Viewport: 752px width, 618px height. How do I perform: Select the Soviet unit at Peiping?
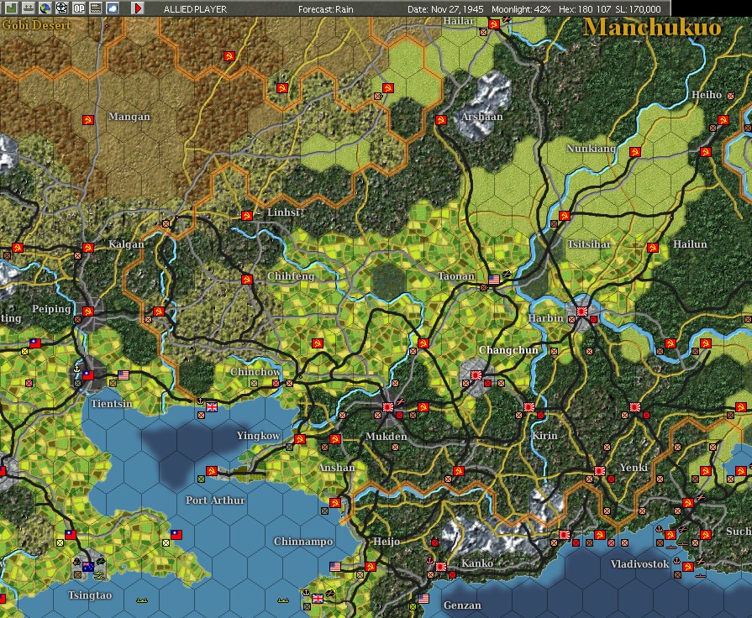(x=87, y=312)
